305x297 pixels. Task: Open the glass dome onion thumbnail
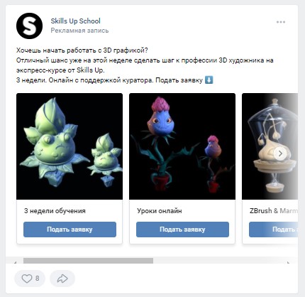[x=270, y=146]
